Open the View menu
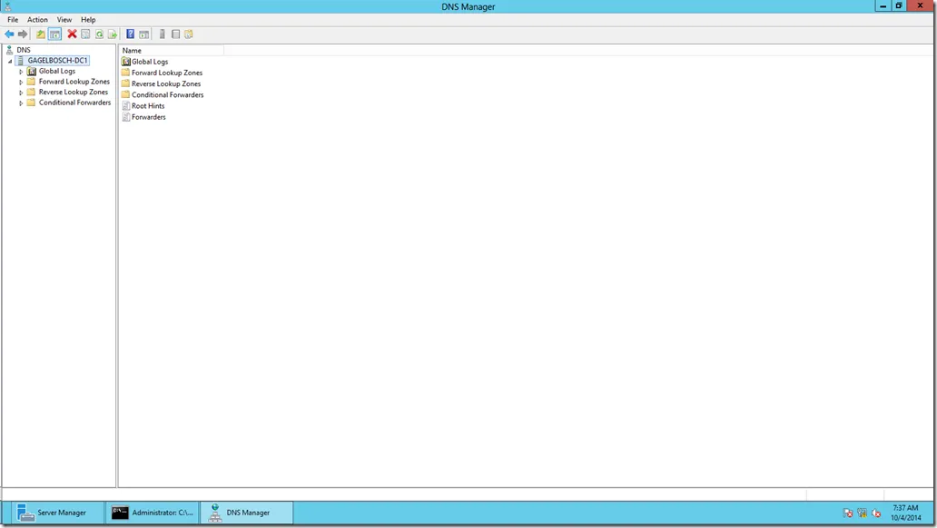Screen dimensions: 937x528 [64, 20]
